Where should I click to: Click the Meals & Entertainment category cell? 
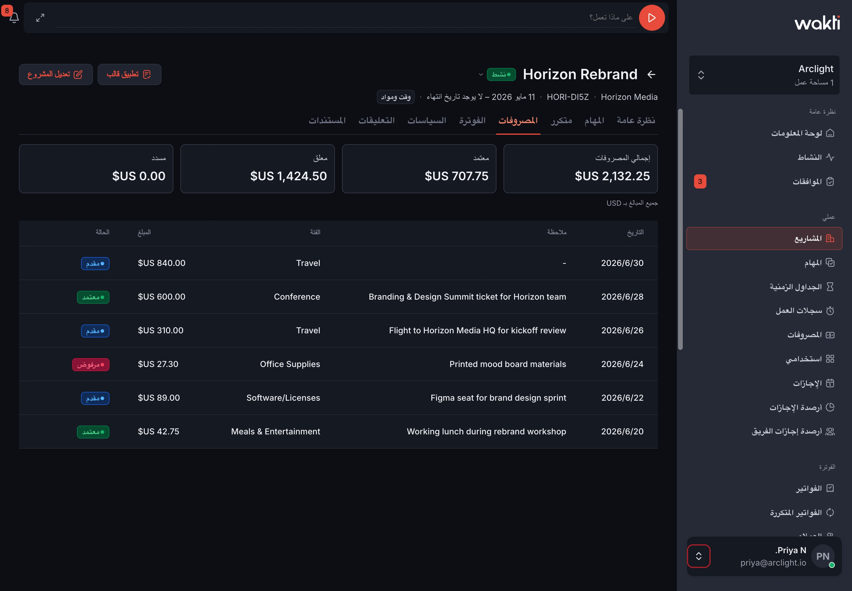[275, 432]
